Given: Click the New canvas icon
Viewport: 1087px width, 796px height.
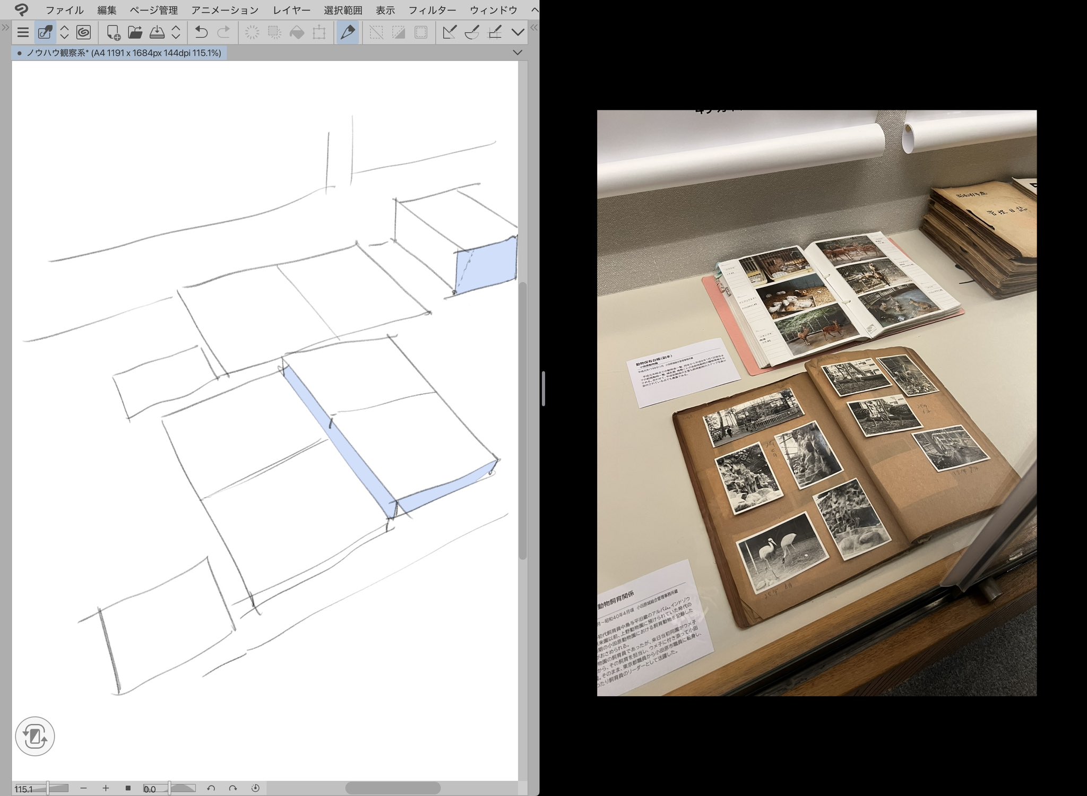Looking at the screenshot, I should (x=113, y=33).
